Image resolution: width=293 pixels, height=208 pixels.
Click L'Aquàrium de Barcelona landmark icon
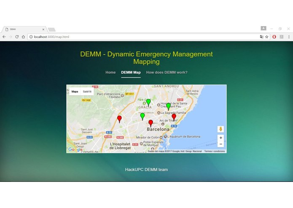165,136
